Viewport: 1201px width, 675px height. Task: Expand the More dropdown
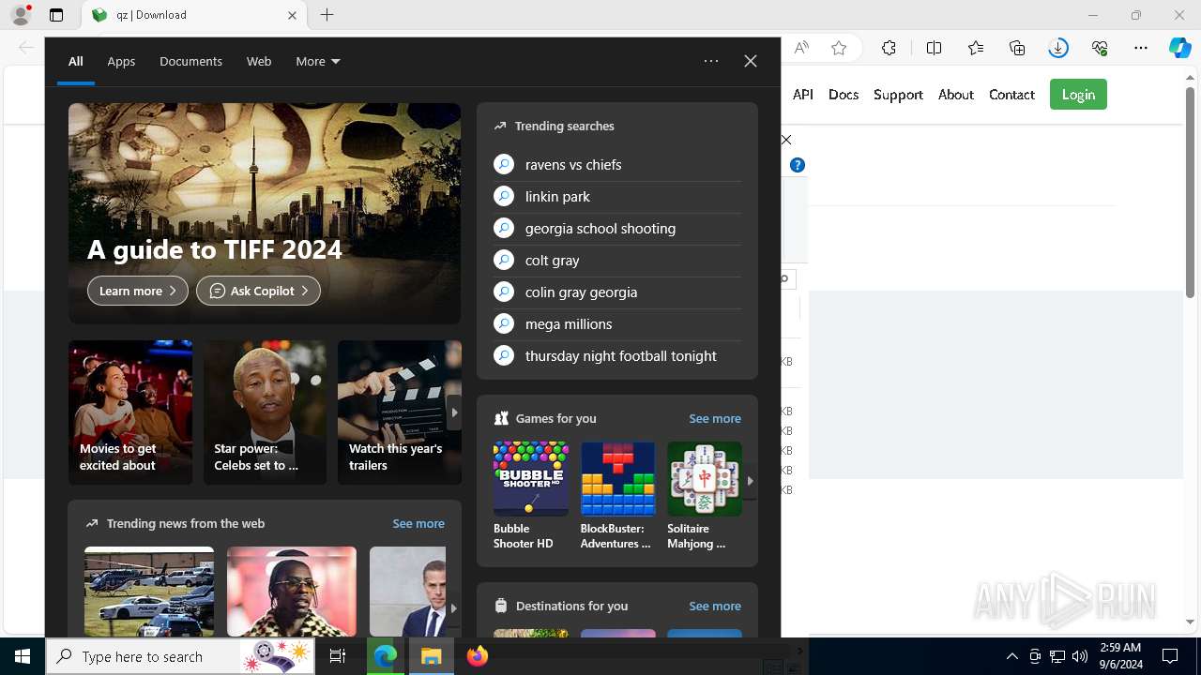(318, 61)
